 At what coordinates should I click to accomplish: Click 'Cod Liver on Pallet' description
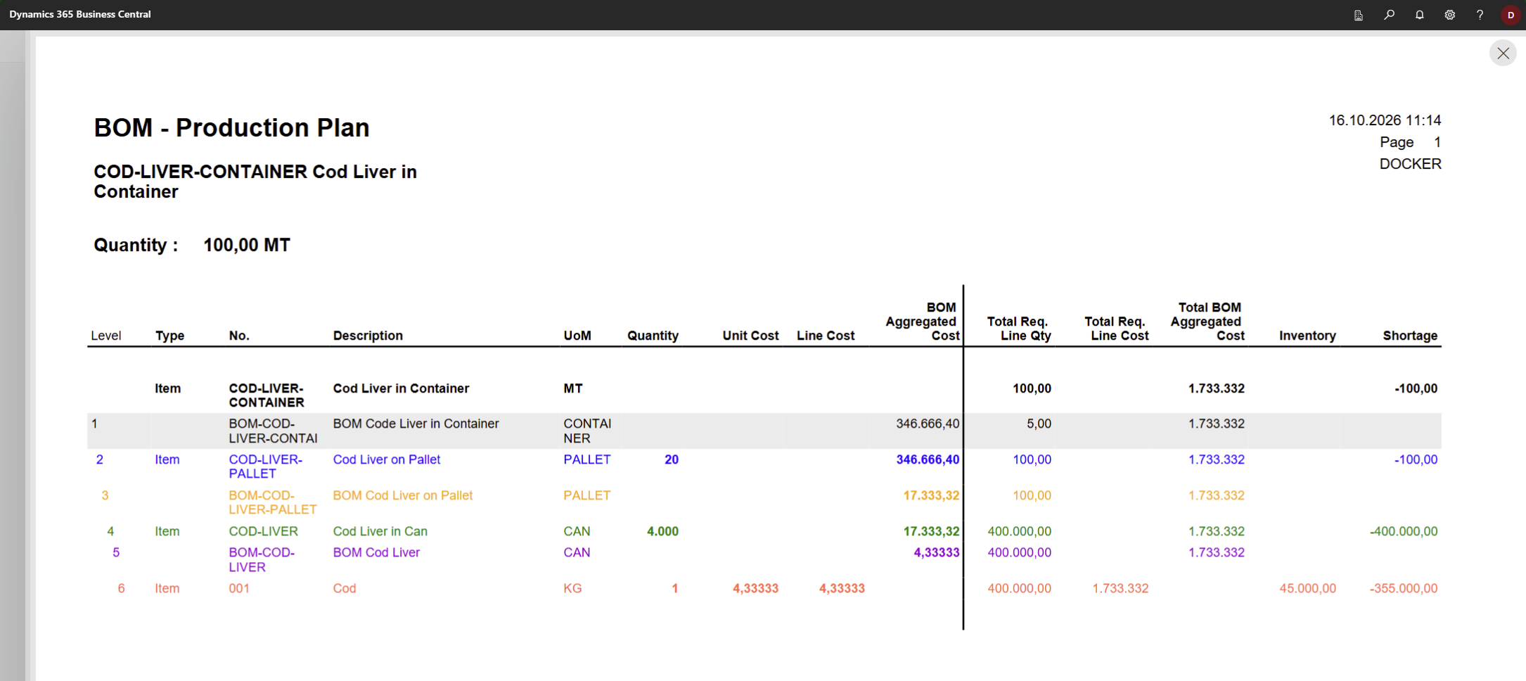point(386,459)
